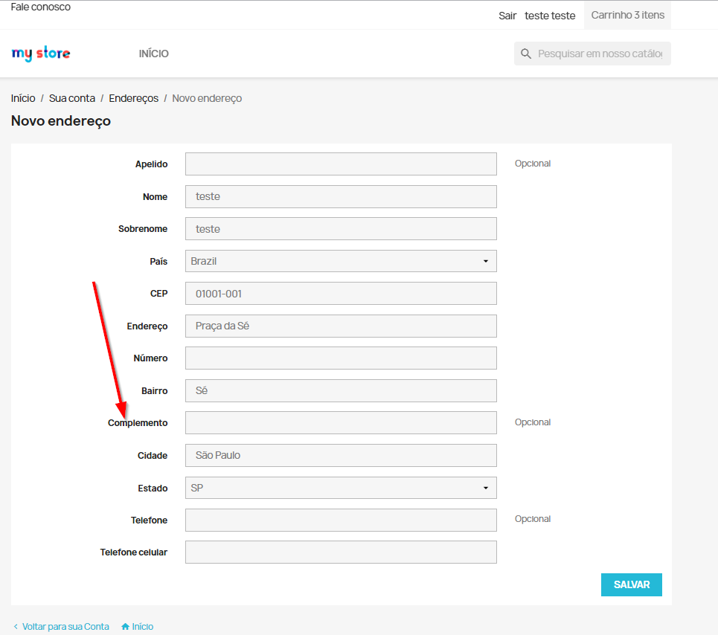Open Fale conosco link
Screen dimensions: 718x635
tap(41, 7)
